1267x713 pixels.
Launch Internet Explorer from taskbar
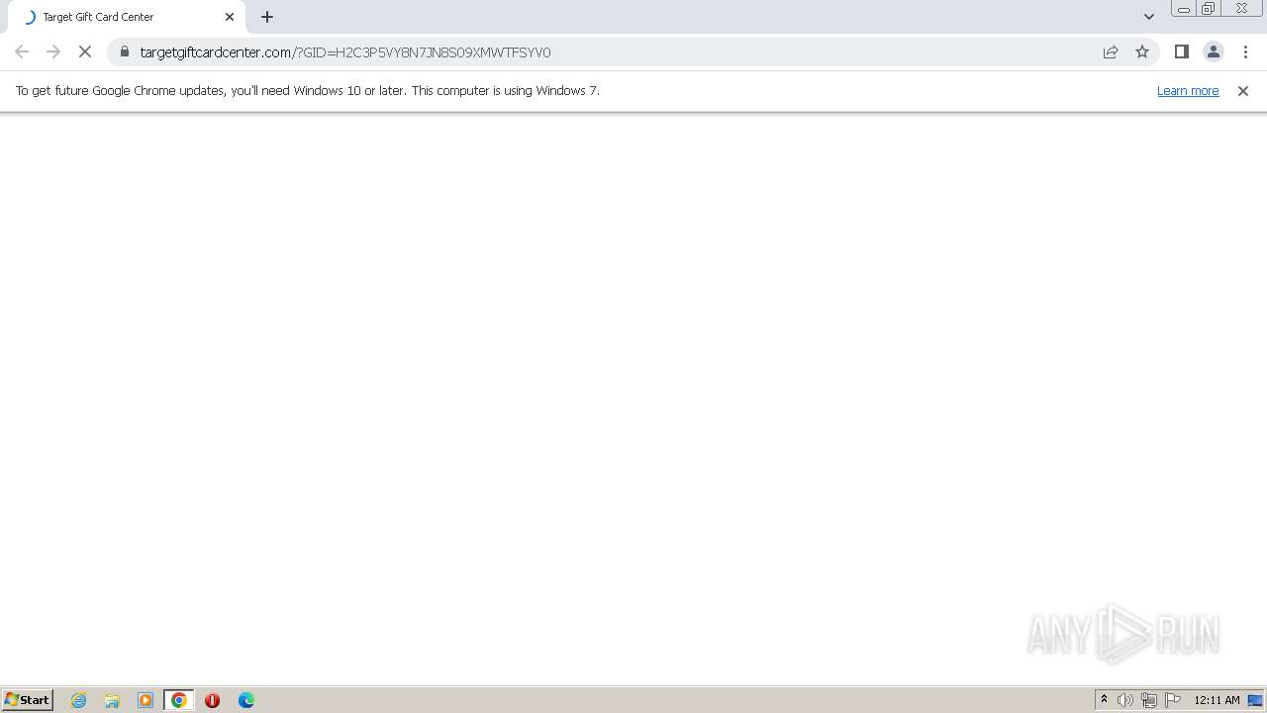tap(79, 700)
